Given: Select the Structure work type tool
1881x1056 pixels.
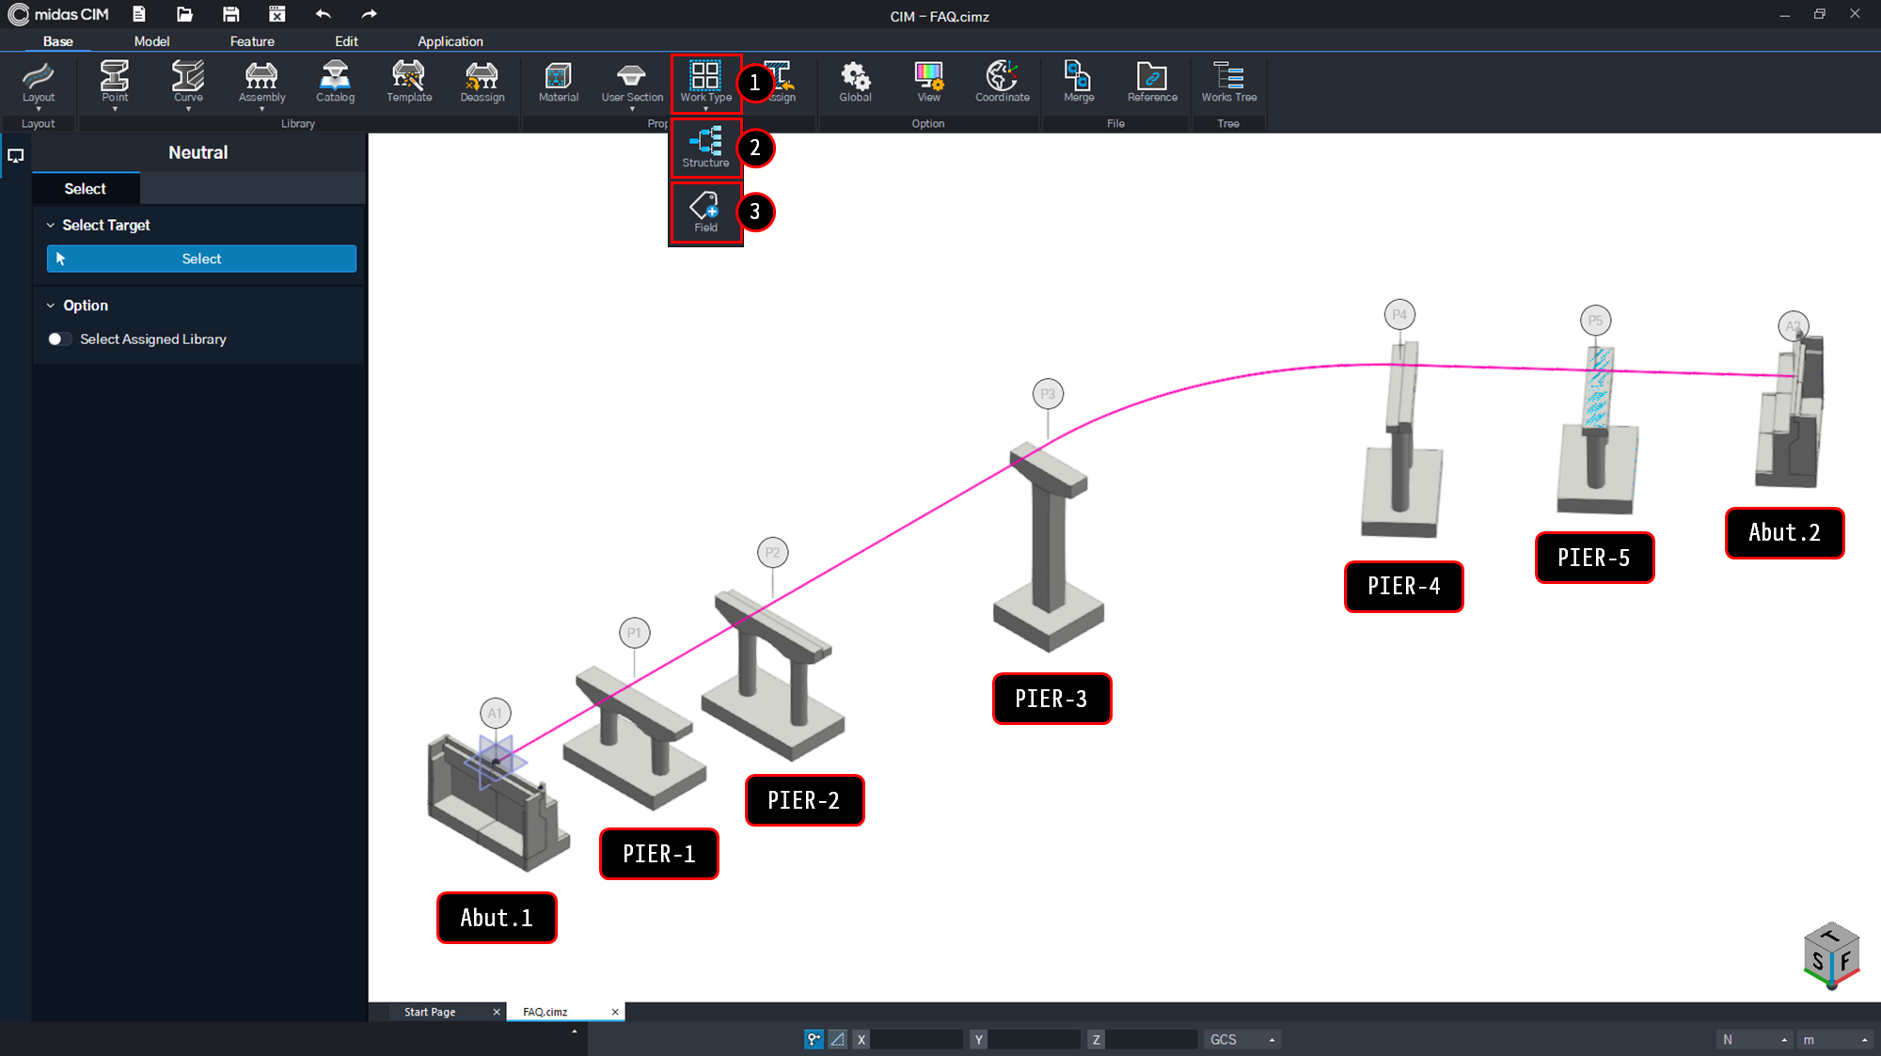Looking at the screenshot, I should click(705, 149).
